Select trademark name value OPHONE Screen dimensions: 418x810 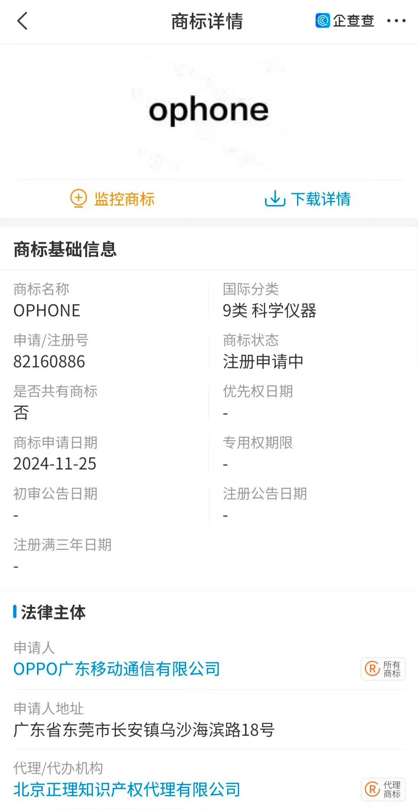(x=47, y=311)
